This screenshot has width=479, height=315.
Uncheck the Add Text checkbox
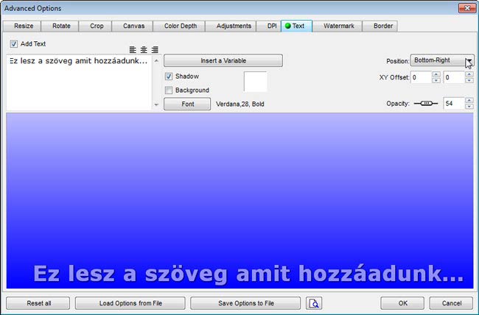14,44
